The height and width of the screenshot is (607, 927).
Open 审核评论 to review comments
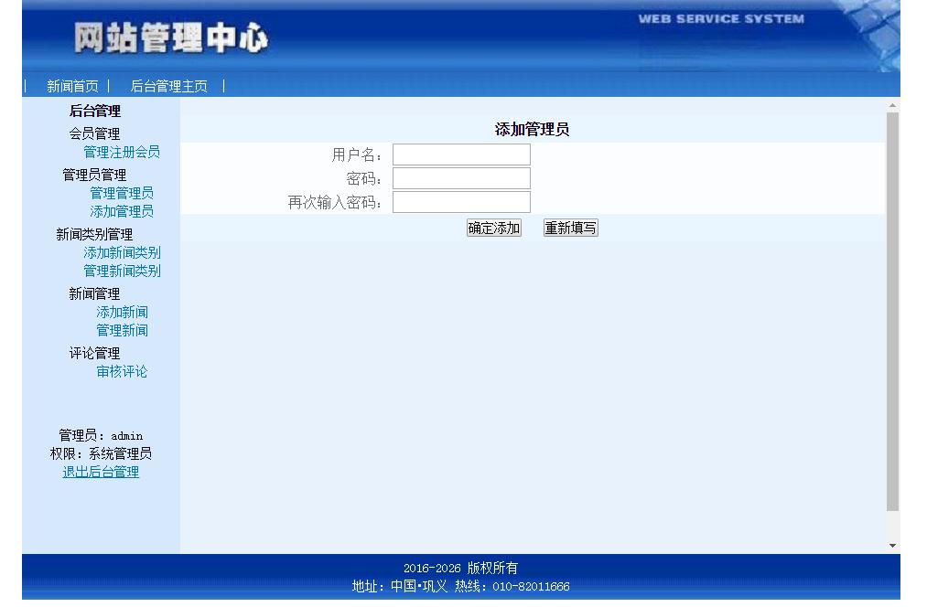(120, 371)
